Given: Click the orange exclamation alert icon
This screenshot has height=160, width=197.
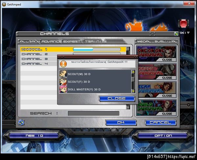Looking at the screenshot, I should [63, 64].
